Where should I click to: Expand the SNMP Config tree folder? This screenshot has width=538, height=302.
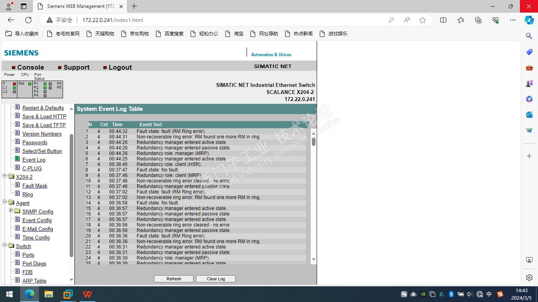click(x=11, y=211)
